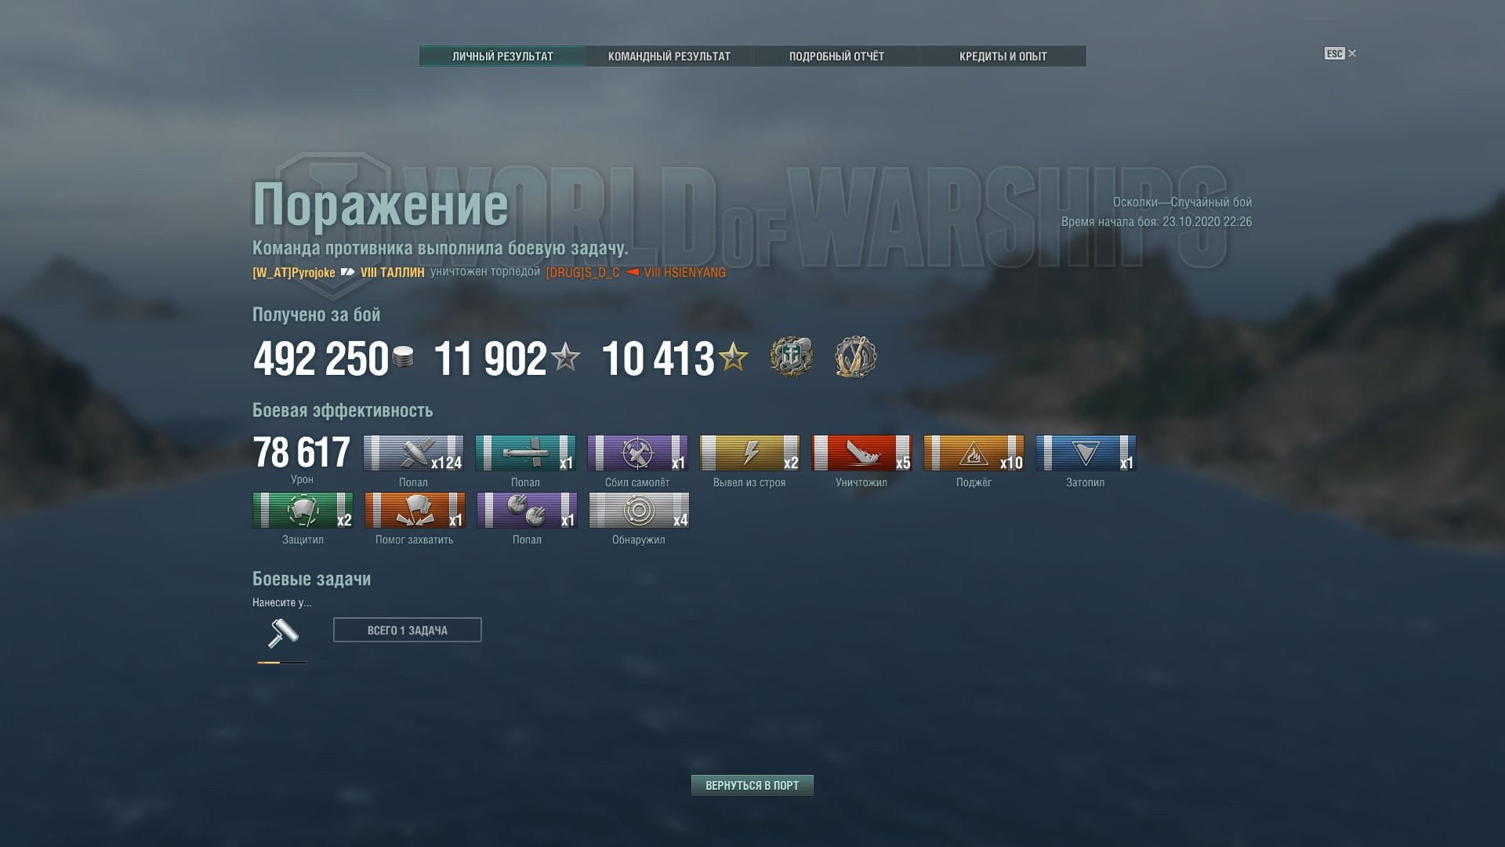This screenshot has height=847, width=1505.
Task: Click 'Вернуться в порт' button
Action: [x=752, y=786]
